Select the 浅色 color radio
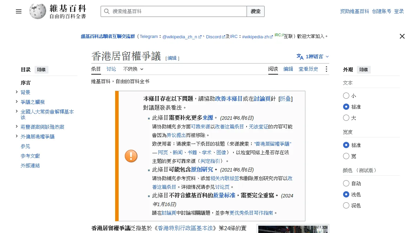This screenshot has height=233, width=415. (x=346, y=194)
